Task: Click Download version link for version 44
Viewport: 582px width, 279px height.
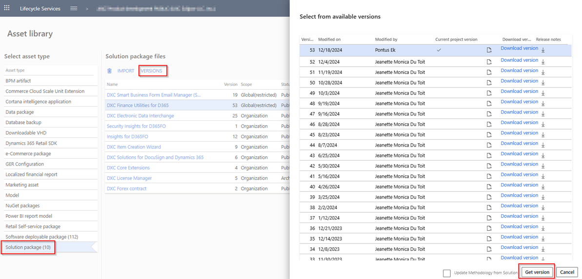Action: click(519, 143)
